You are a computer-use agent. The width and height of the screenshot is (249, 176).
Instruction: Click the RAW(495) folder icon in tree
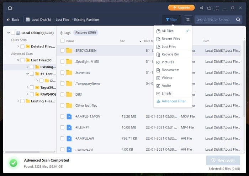(37, 94)
